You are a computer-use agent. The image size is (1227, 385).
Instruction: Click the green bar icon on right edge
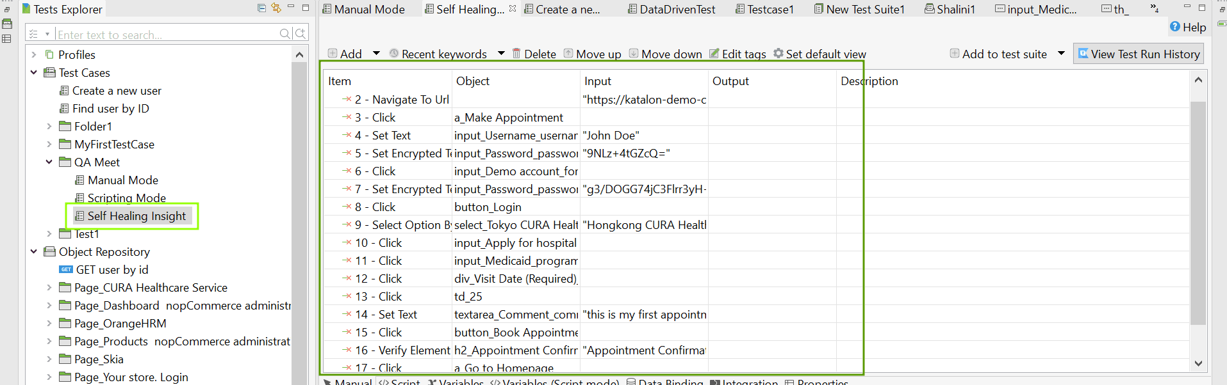[x=1222, y=24]
